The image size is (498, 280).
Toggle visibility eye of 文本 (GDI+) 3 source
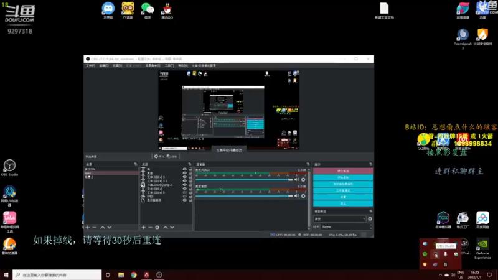[x=184, y=177]
